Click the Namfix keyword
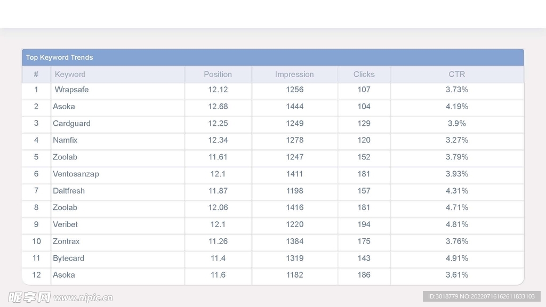The height and width of the screenshot is (307, 546). tap(65, 140)
